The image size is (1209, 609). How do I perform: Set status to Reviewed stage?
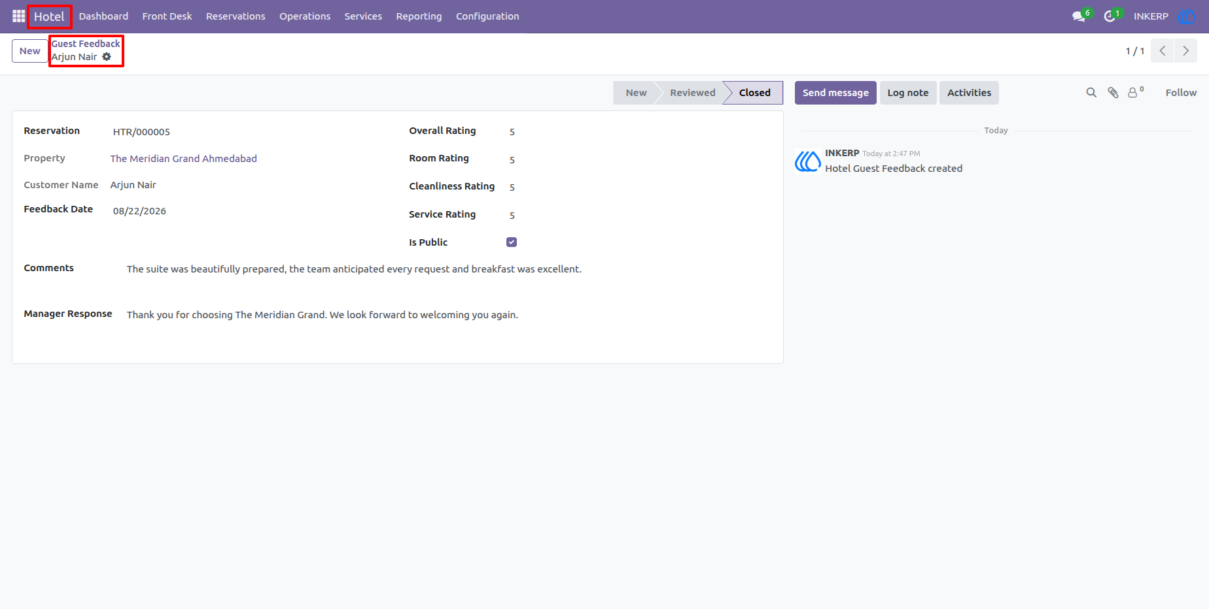[x=692, y=93]
